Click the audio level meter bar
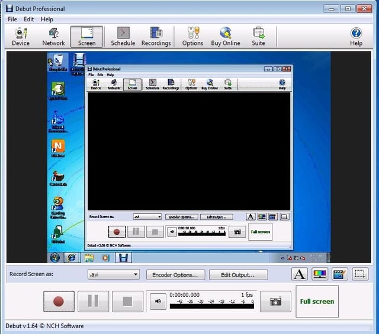 coord(212,306)
